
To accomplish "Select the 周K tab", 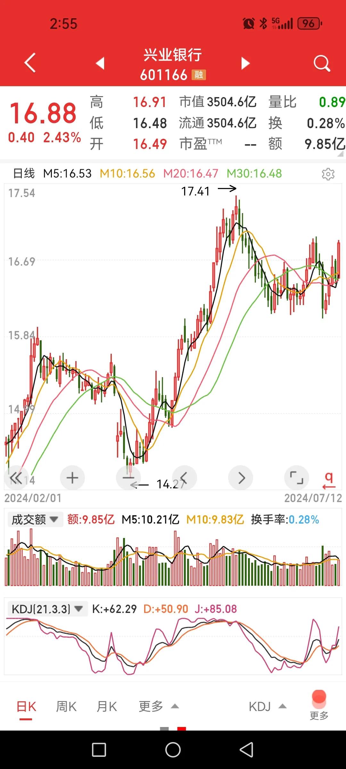I will click(66, 706).
